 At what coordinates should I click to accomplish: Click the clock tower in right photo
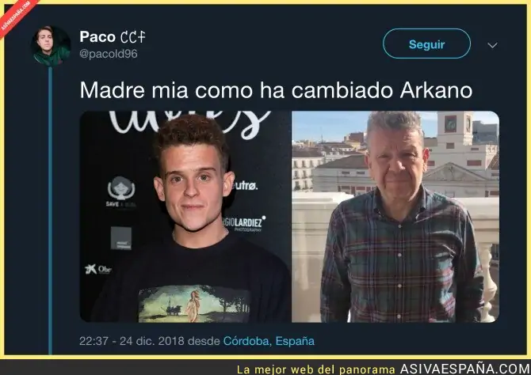coord(455,128)
